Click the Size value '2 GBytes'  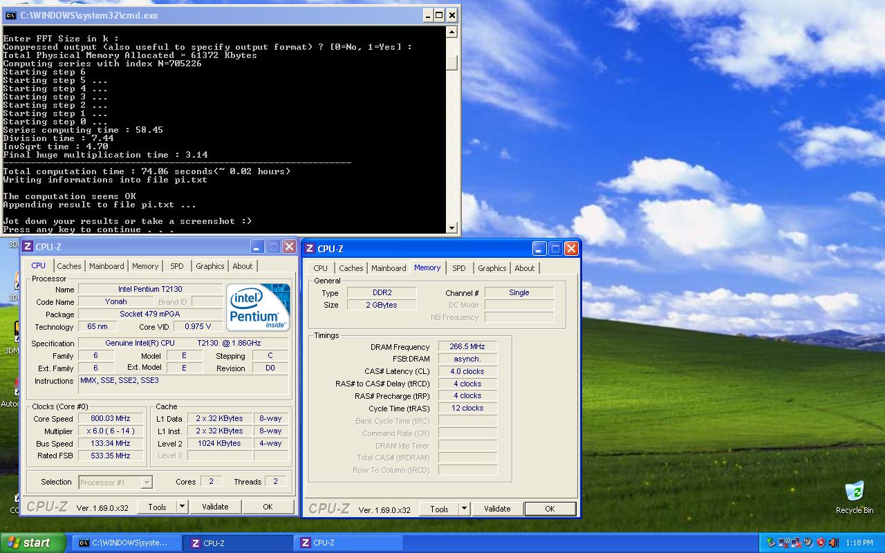coord(382,305)
